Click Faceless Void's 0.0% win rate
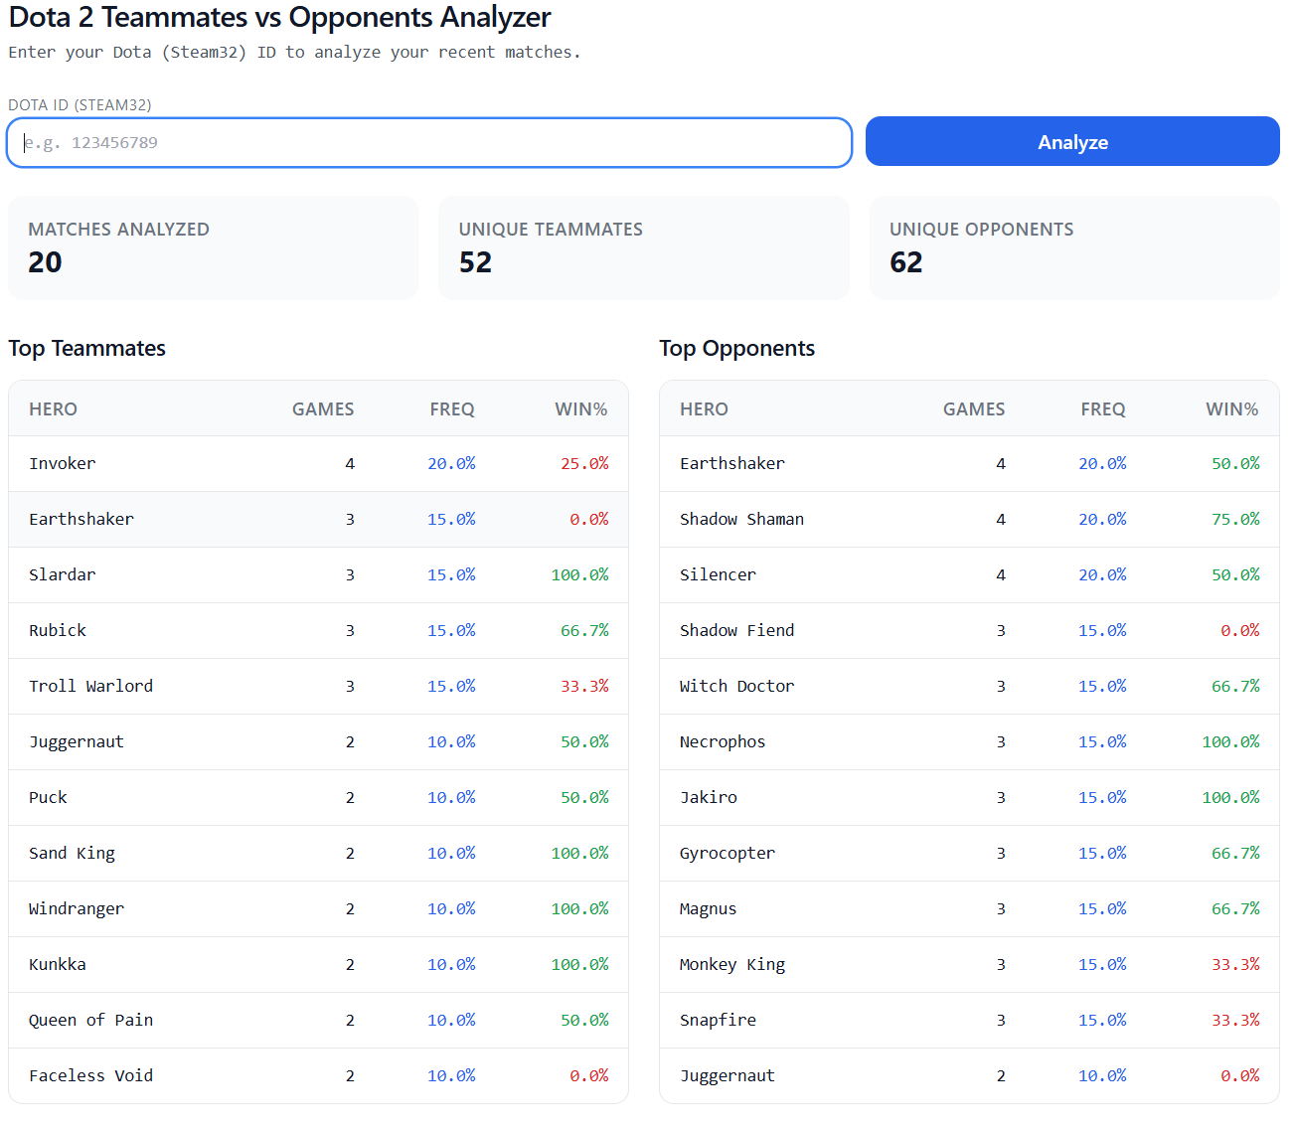 point(588,1076)
